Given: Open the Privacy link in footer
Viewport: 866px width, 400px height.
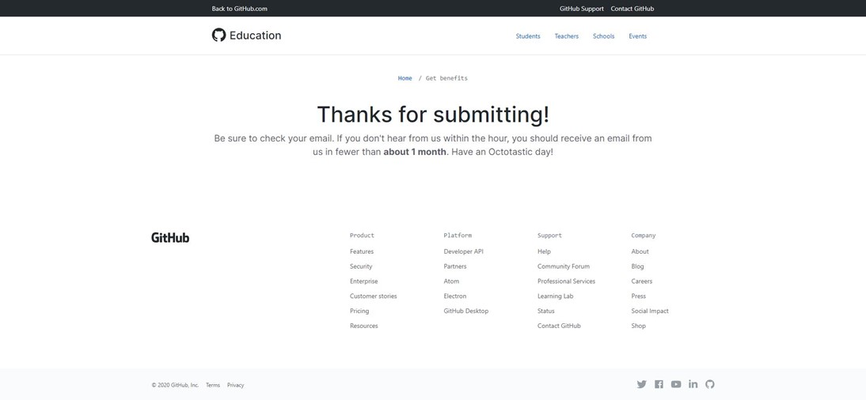Looking at the screenshot, I should (x=235, y=385).
